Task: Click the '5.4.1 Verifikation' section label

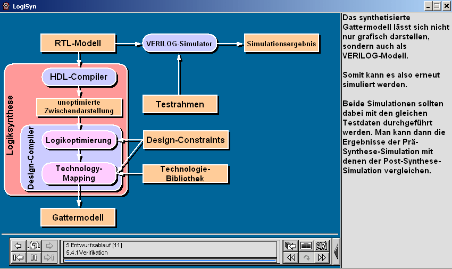Action: point(87,253)
